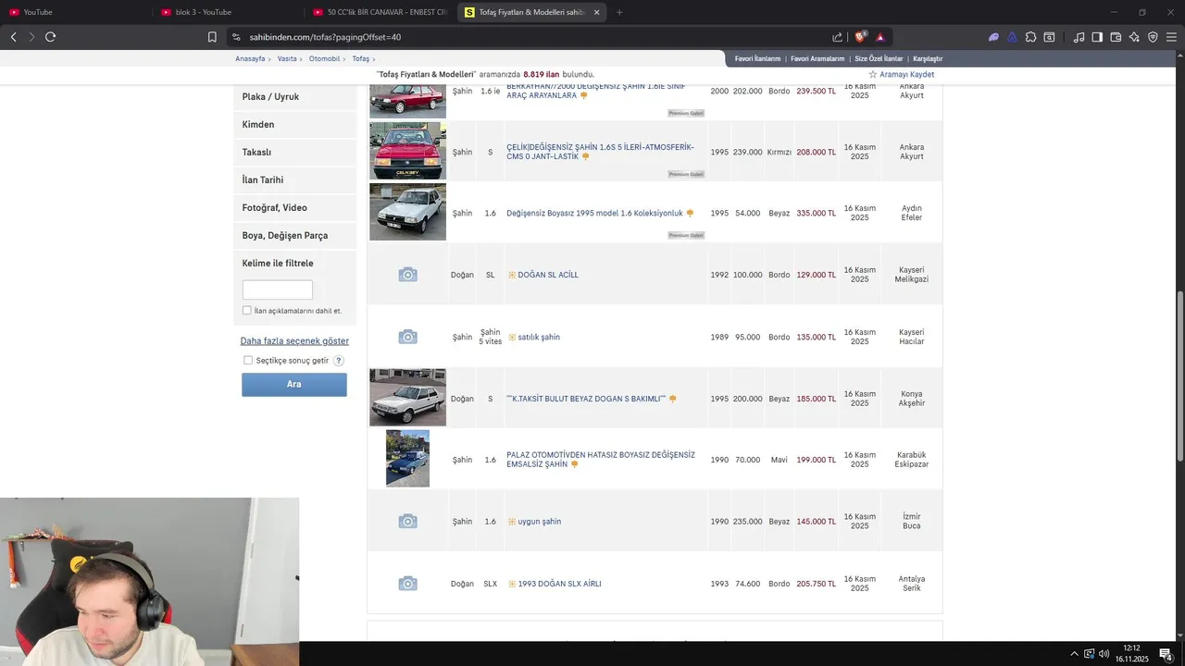Open the volume speaker tray icon
Image resolution: width=1185 pixels, height=666 pixels.
[x=1104, y=654]
